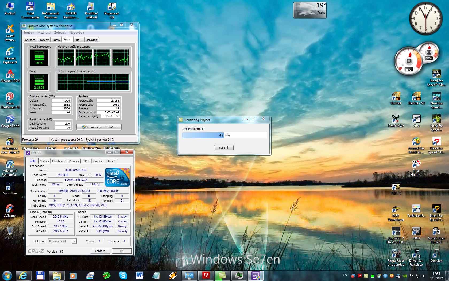
Task: Open Microsoft Word from the taskbar
Action: pos(139,275)
